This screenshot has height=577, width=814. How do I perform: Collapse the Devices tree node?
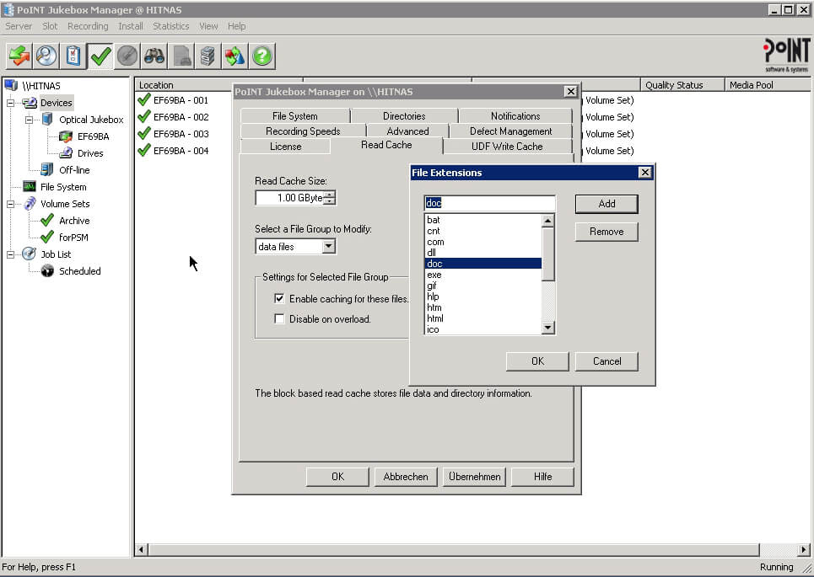tap(10, 103)
